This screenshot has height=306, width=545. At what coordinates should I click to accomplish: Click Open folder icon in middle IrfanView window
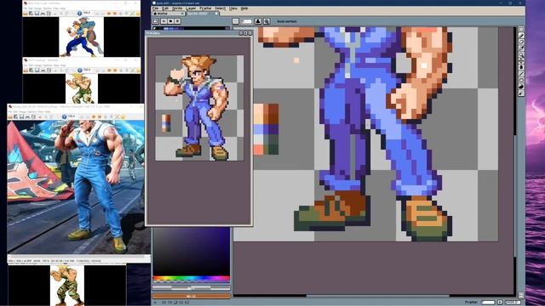click(x=26, y=71)
